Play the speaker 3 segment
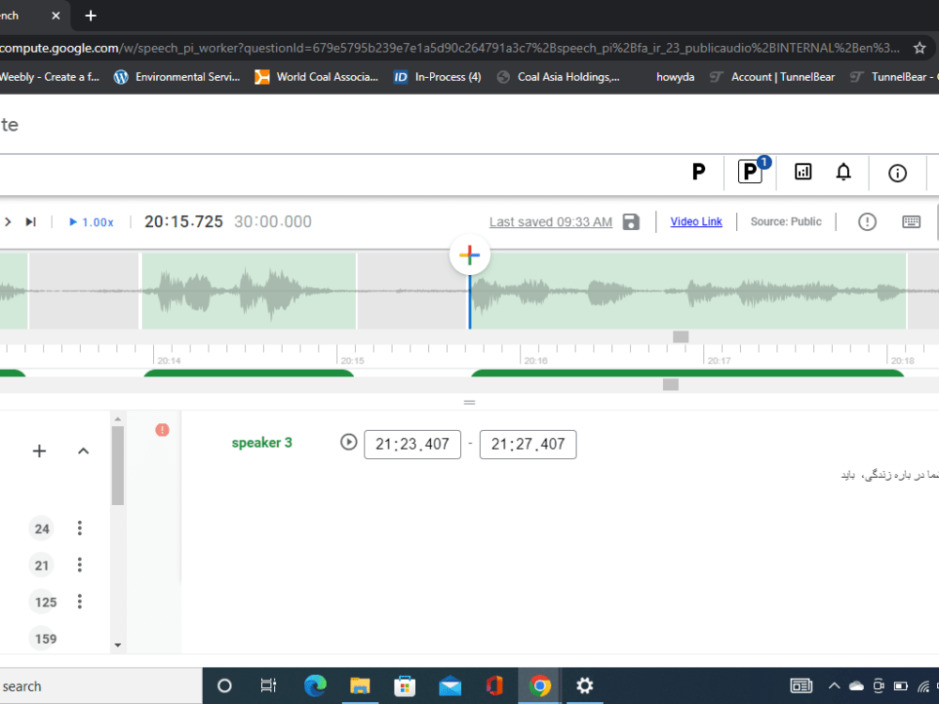Screen dimensions: 939x704 (x=348, y=442)
